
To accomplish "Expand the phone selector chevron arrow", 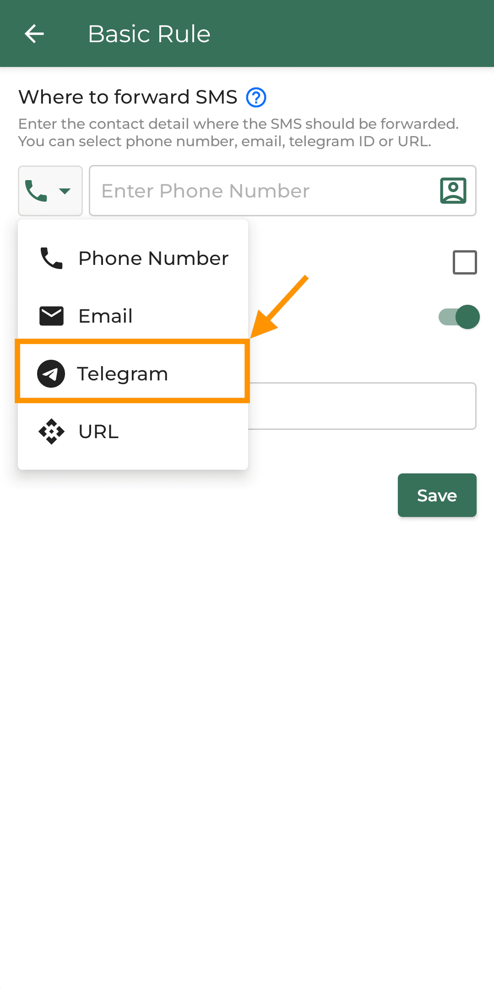I will click(x=64, y=191).
